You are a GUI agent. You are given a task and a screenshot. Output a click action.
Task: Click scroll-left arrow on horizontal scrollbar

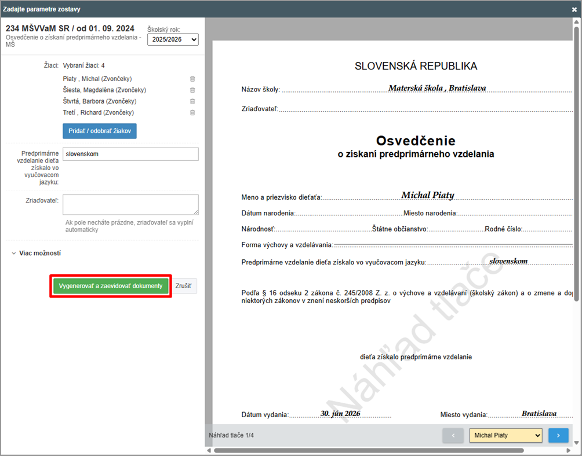[x=209, y=450]
